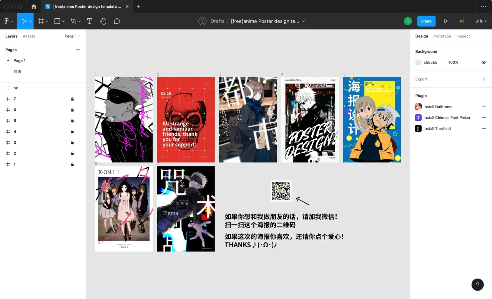Remove the Install Chinese Font Picker entry
Image resolution: width=492 pixels, height=299 pixels.
[484, 118]
